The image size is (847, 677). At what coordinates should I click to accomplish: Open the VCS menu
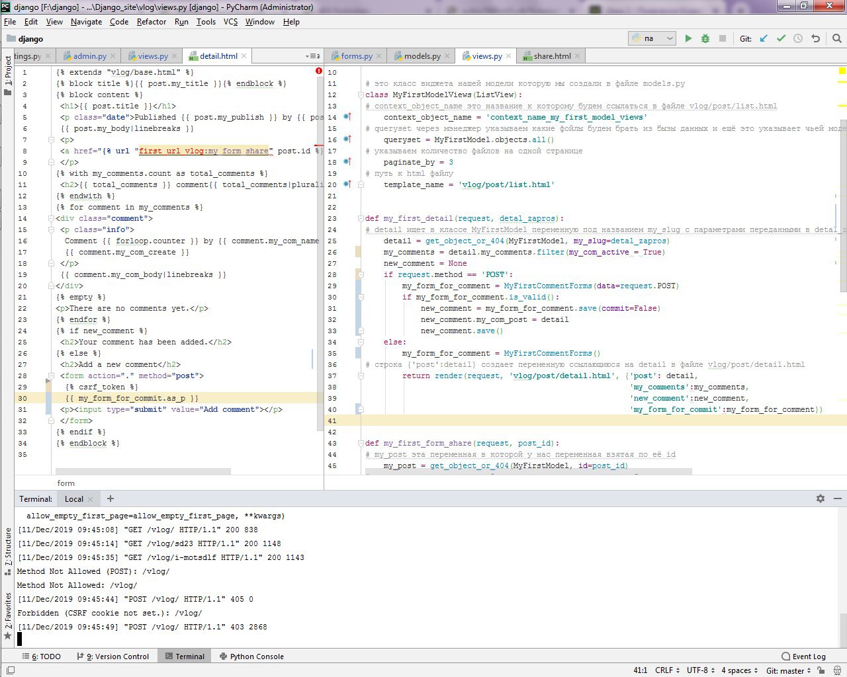coord(230,22)
